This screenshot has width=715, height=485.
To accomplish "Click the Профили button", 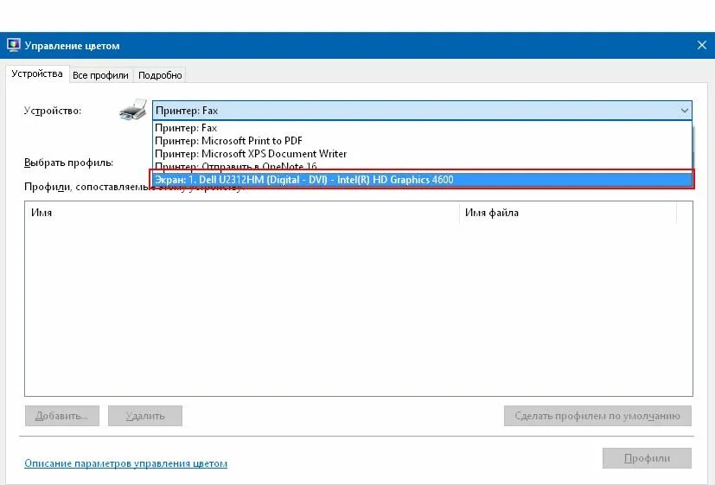I will click(647, 458).
